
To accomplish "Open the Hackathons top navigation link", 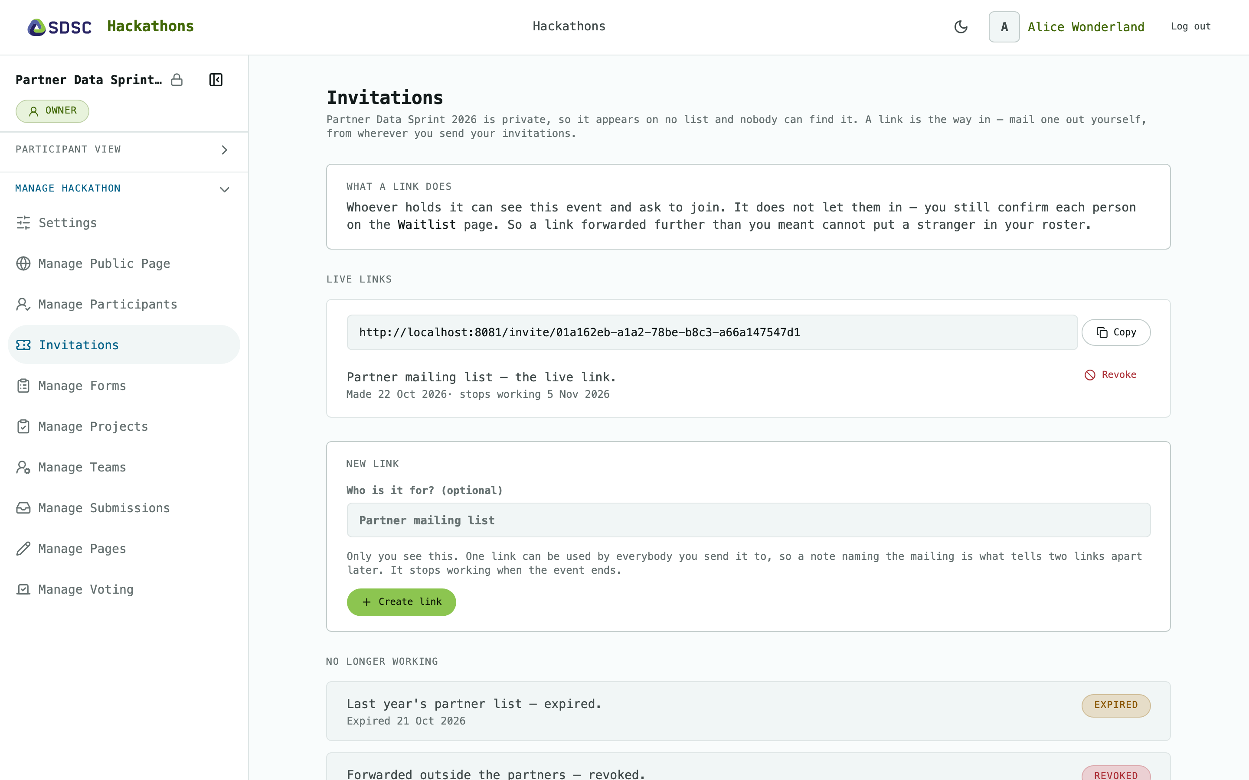I will (569, 26).
